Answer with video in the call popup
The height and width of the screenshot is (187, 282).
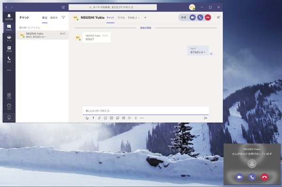(x=239, y=177)
